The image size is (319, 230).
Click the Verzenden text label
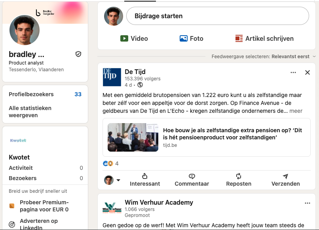click(285, 184)
